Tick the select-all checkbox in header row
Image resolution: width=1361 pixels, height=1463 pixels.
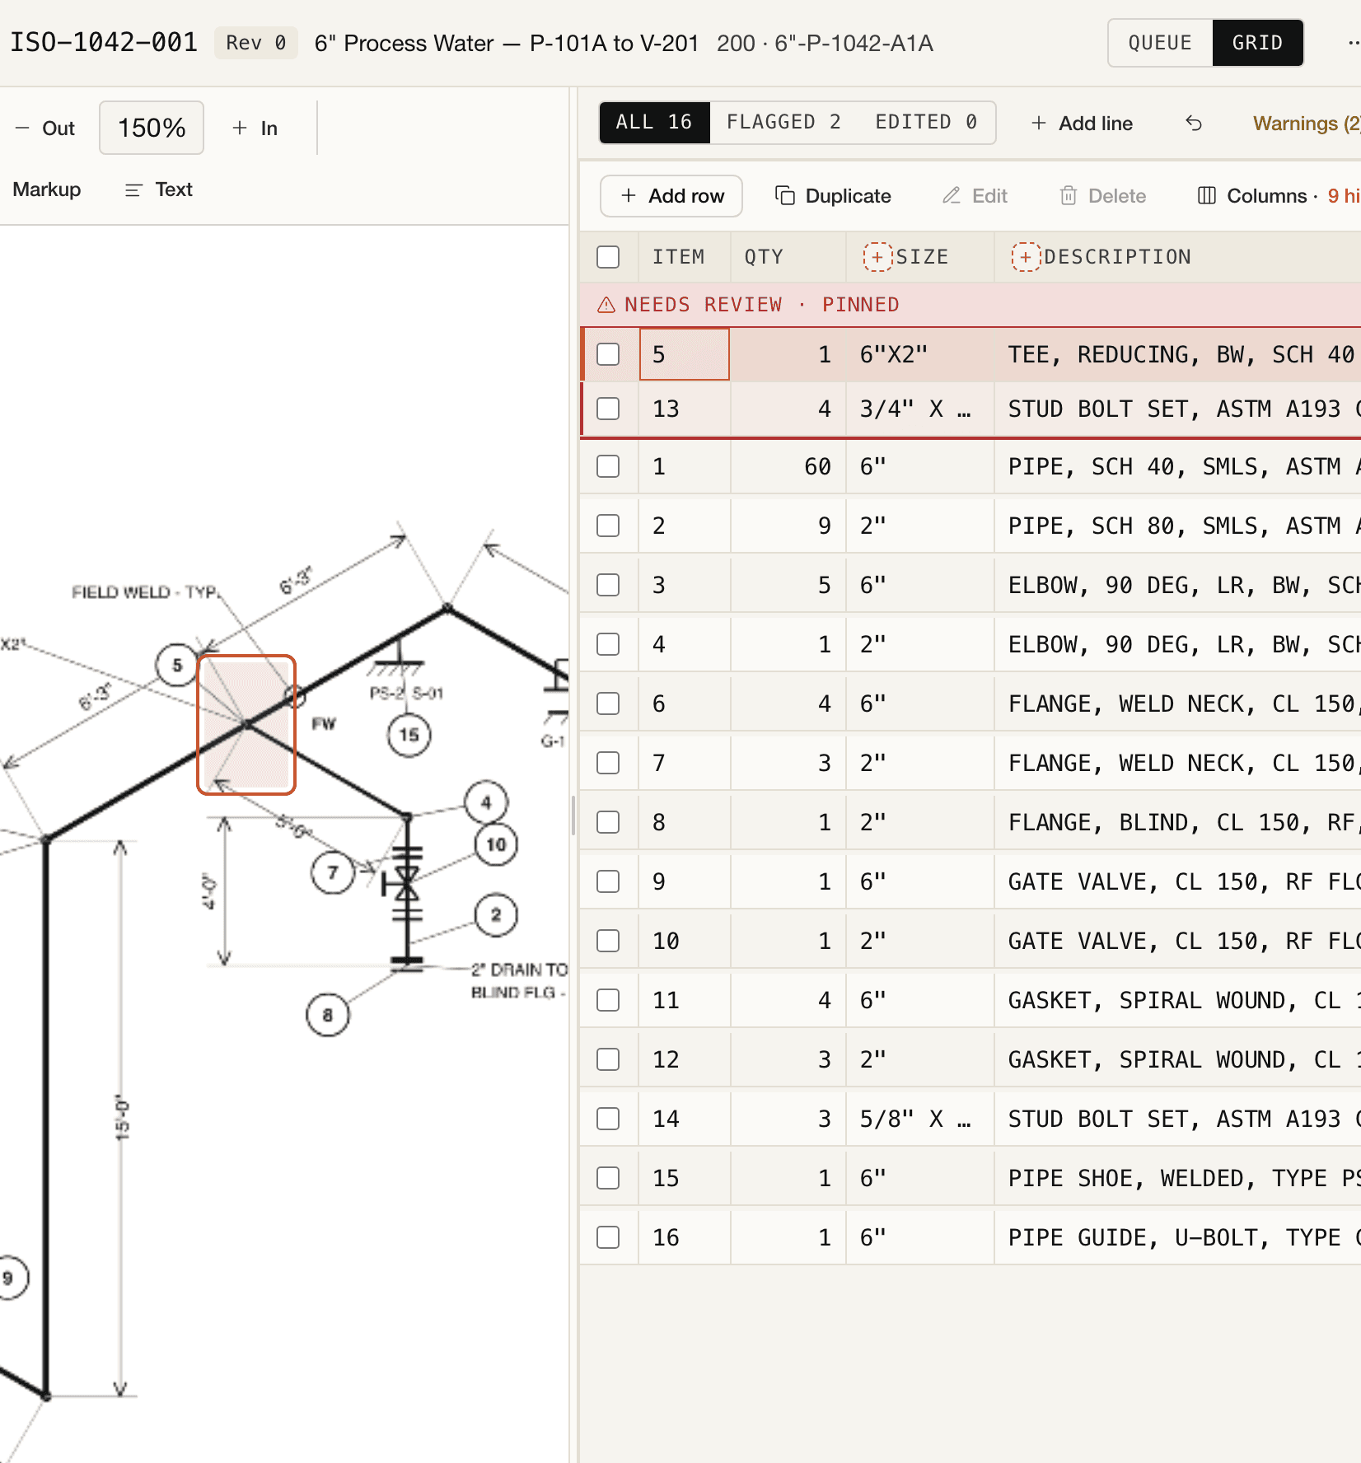click(x=608, y=257)
